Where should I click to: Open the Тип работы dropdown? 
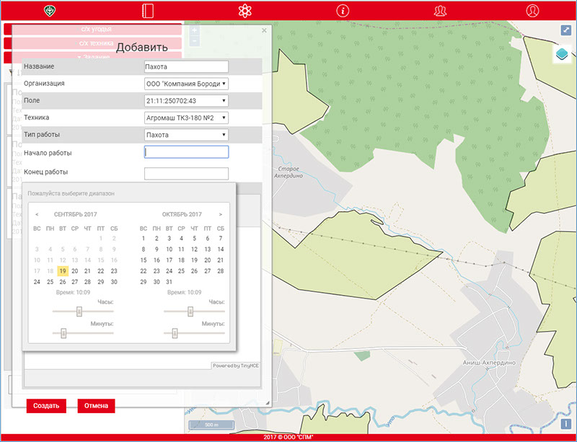point(187,135)
